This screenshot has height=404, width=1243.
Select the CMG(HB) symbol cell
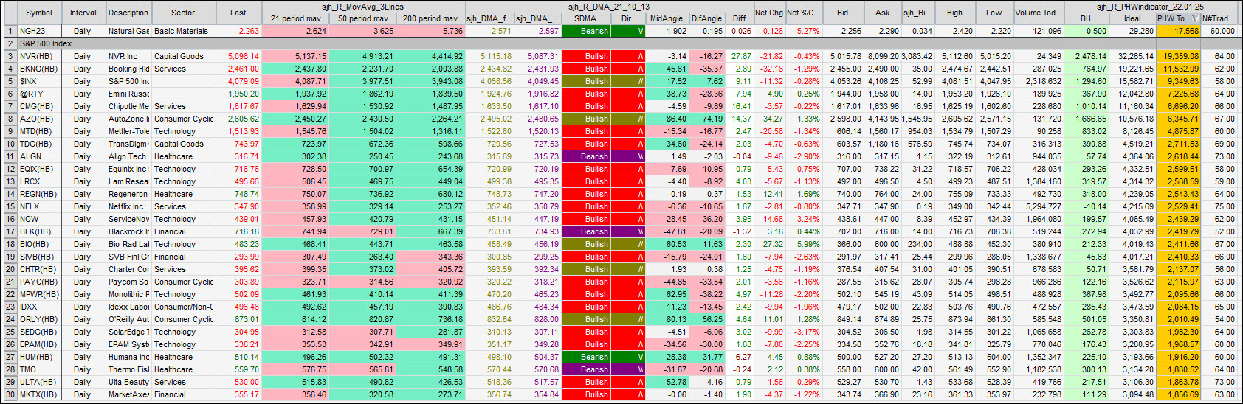(38, 106)
